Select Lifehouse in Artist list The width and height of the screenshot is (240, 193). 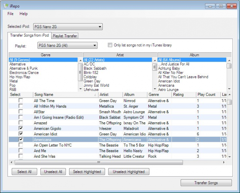117,90
